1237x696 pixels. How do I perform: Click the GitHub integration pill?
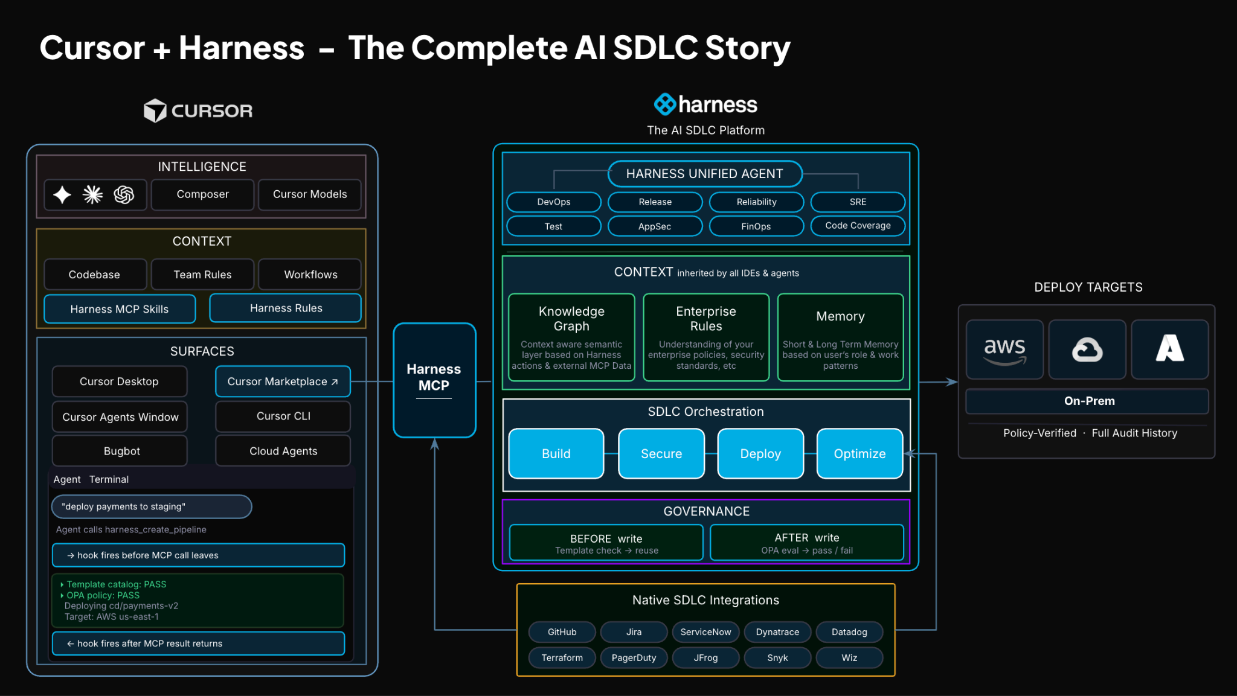click(x=562, y=632)
